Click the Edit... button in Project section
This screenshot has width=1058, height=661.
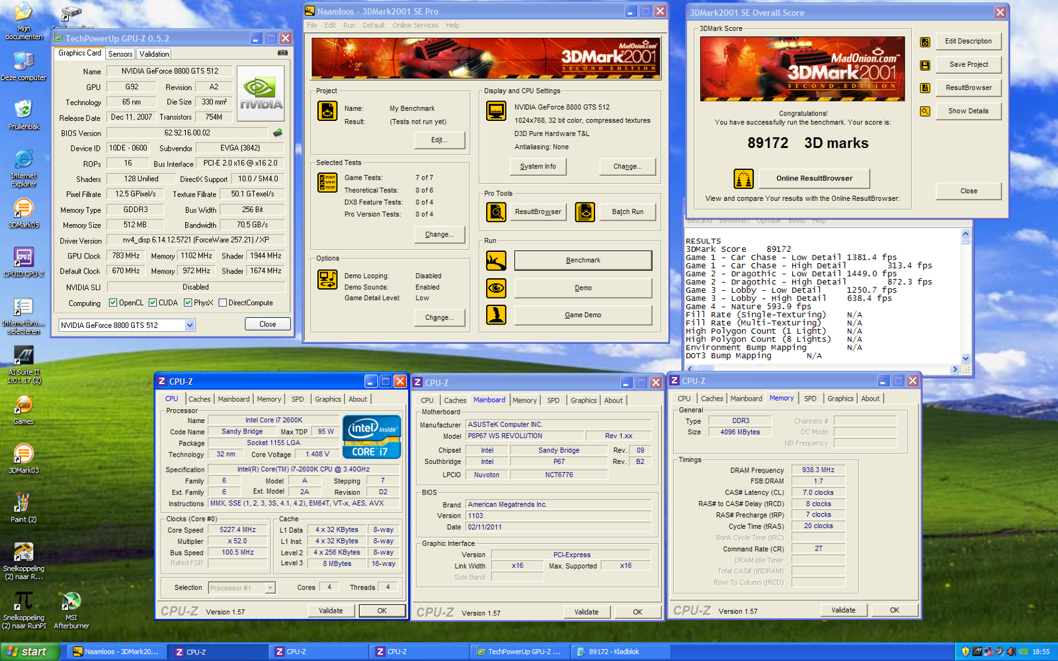[x=440, y=140]
